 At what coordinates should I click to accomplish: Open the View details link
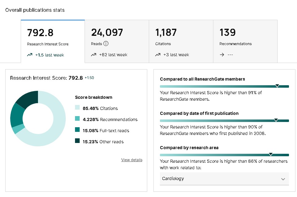point(132,160)
